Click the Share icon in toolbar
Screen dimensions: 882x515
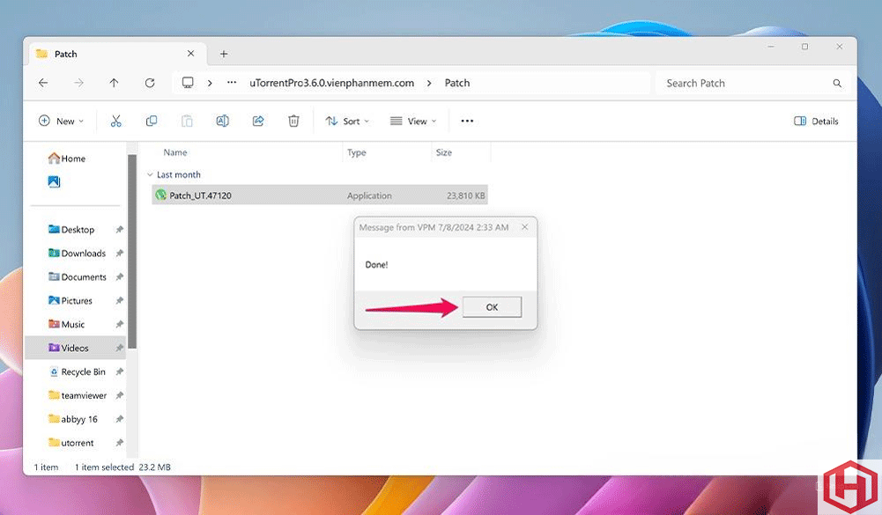coord(258,121)
